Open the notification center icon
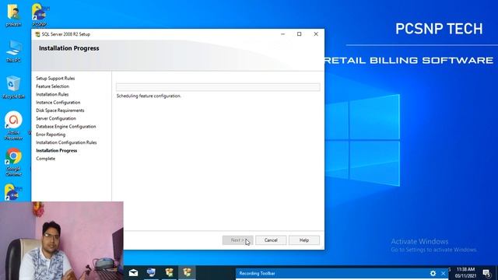Viewport: 498px width, 280px height. click(x=486, y=273)
